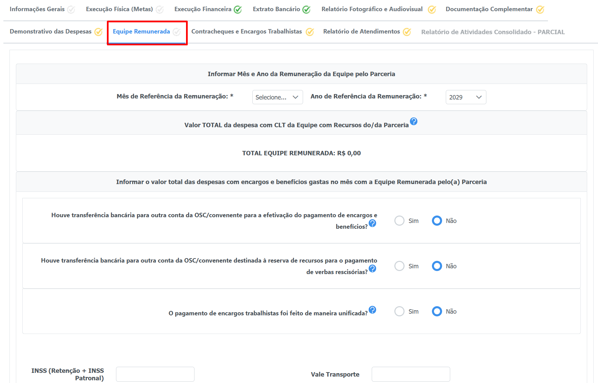Open Relatório de Atividades Consolidado - PARCIAL
The image size is (598, 383).
[x=493, y=32]
